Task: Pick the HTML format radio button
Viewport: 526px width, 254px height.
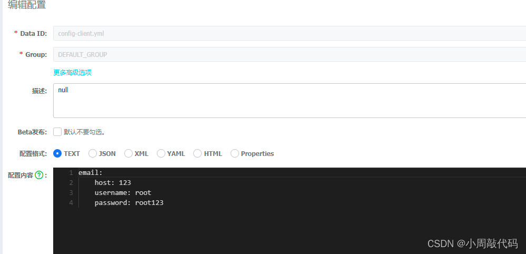Action: tap(197, 153)
